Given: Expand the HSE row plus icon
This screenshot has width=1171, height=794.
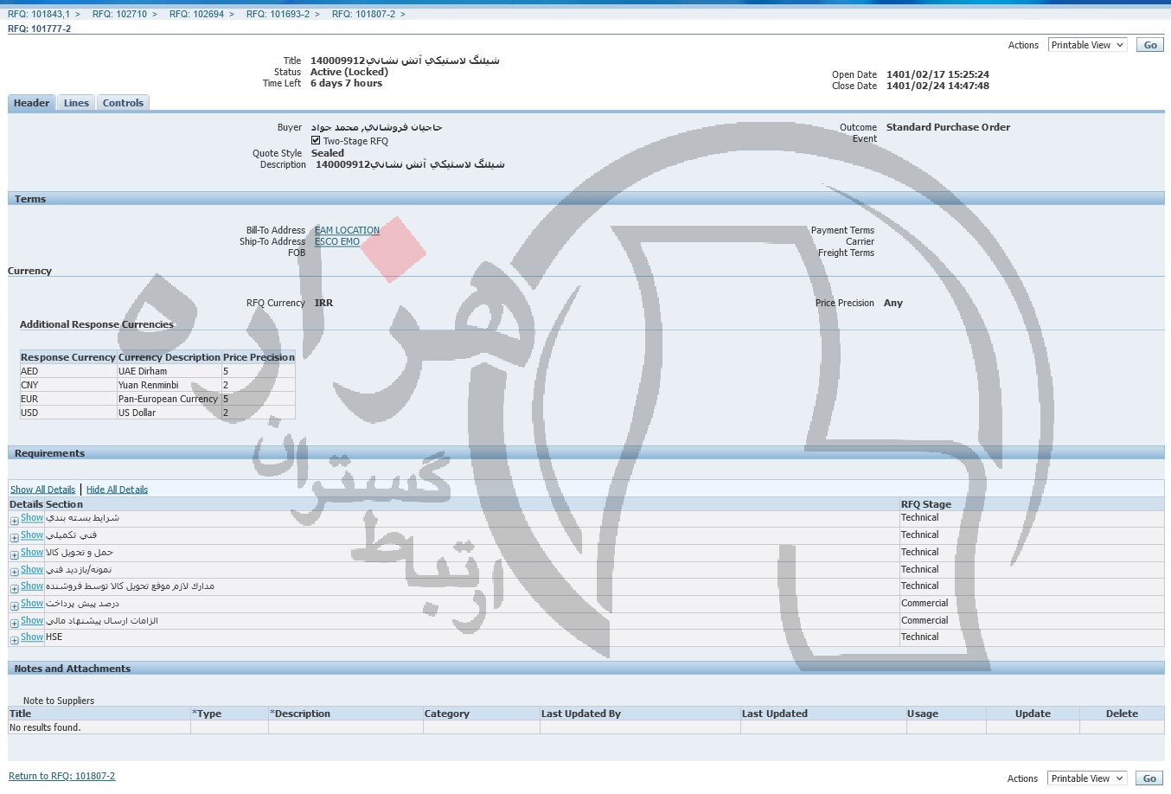Looking at the screenshot, I should [14, 641].
